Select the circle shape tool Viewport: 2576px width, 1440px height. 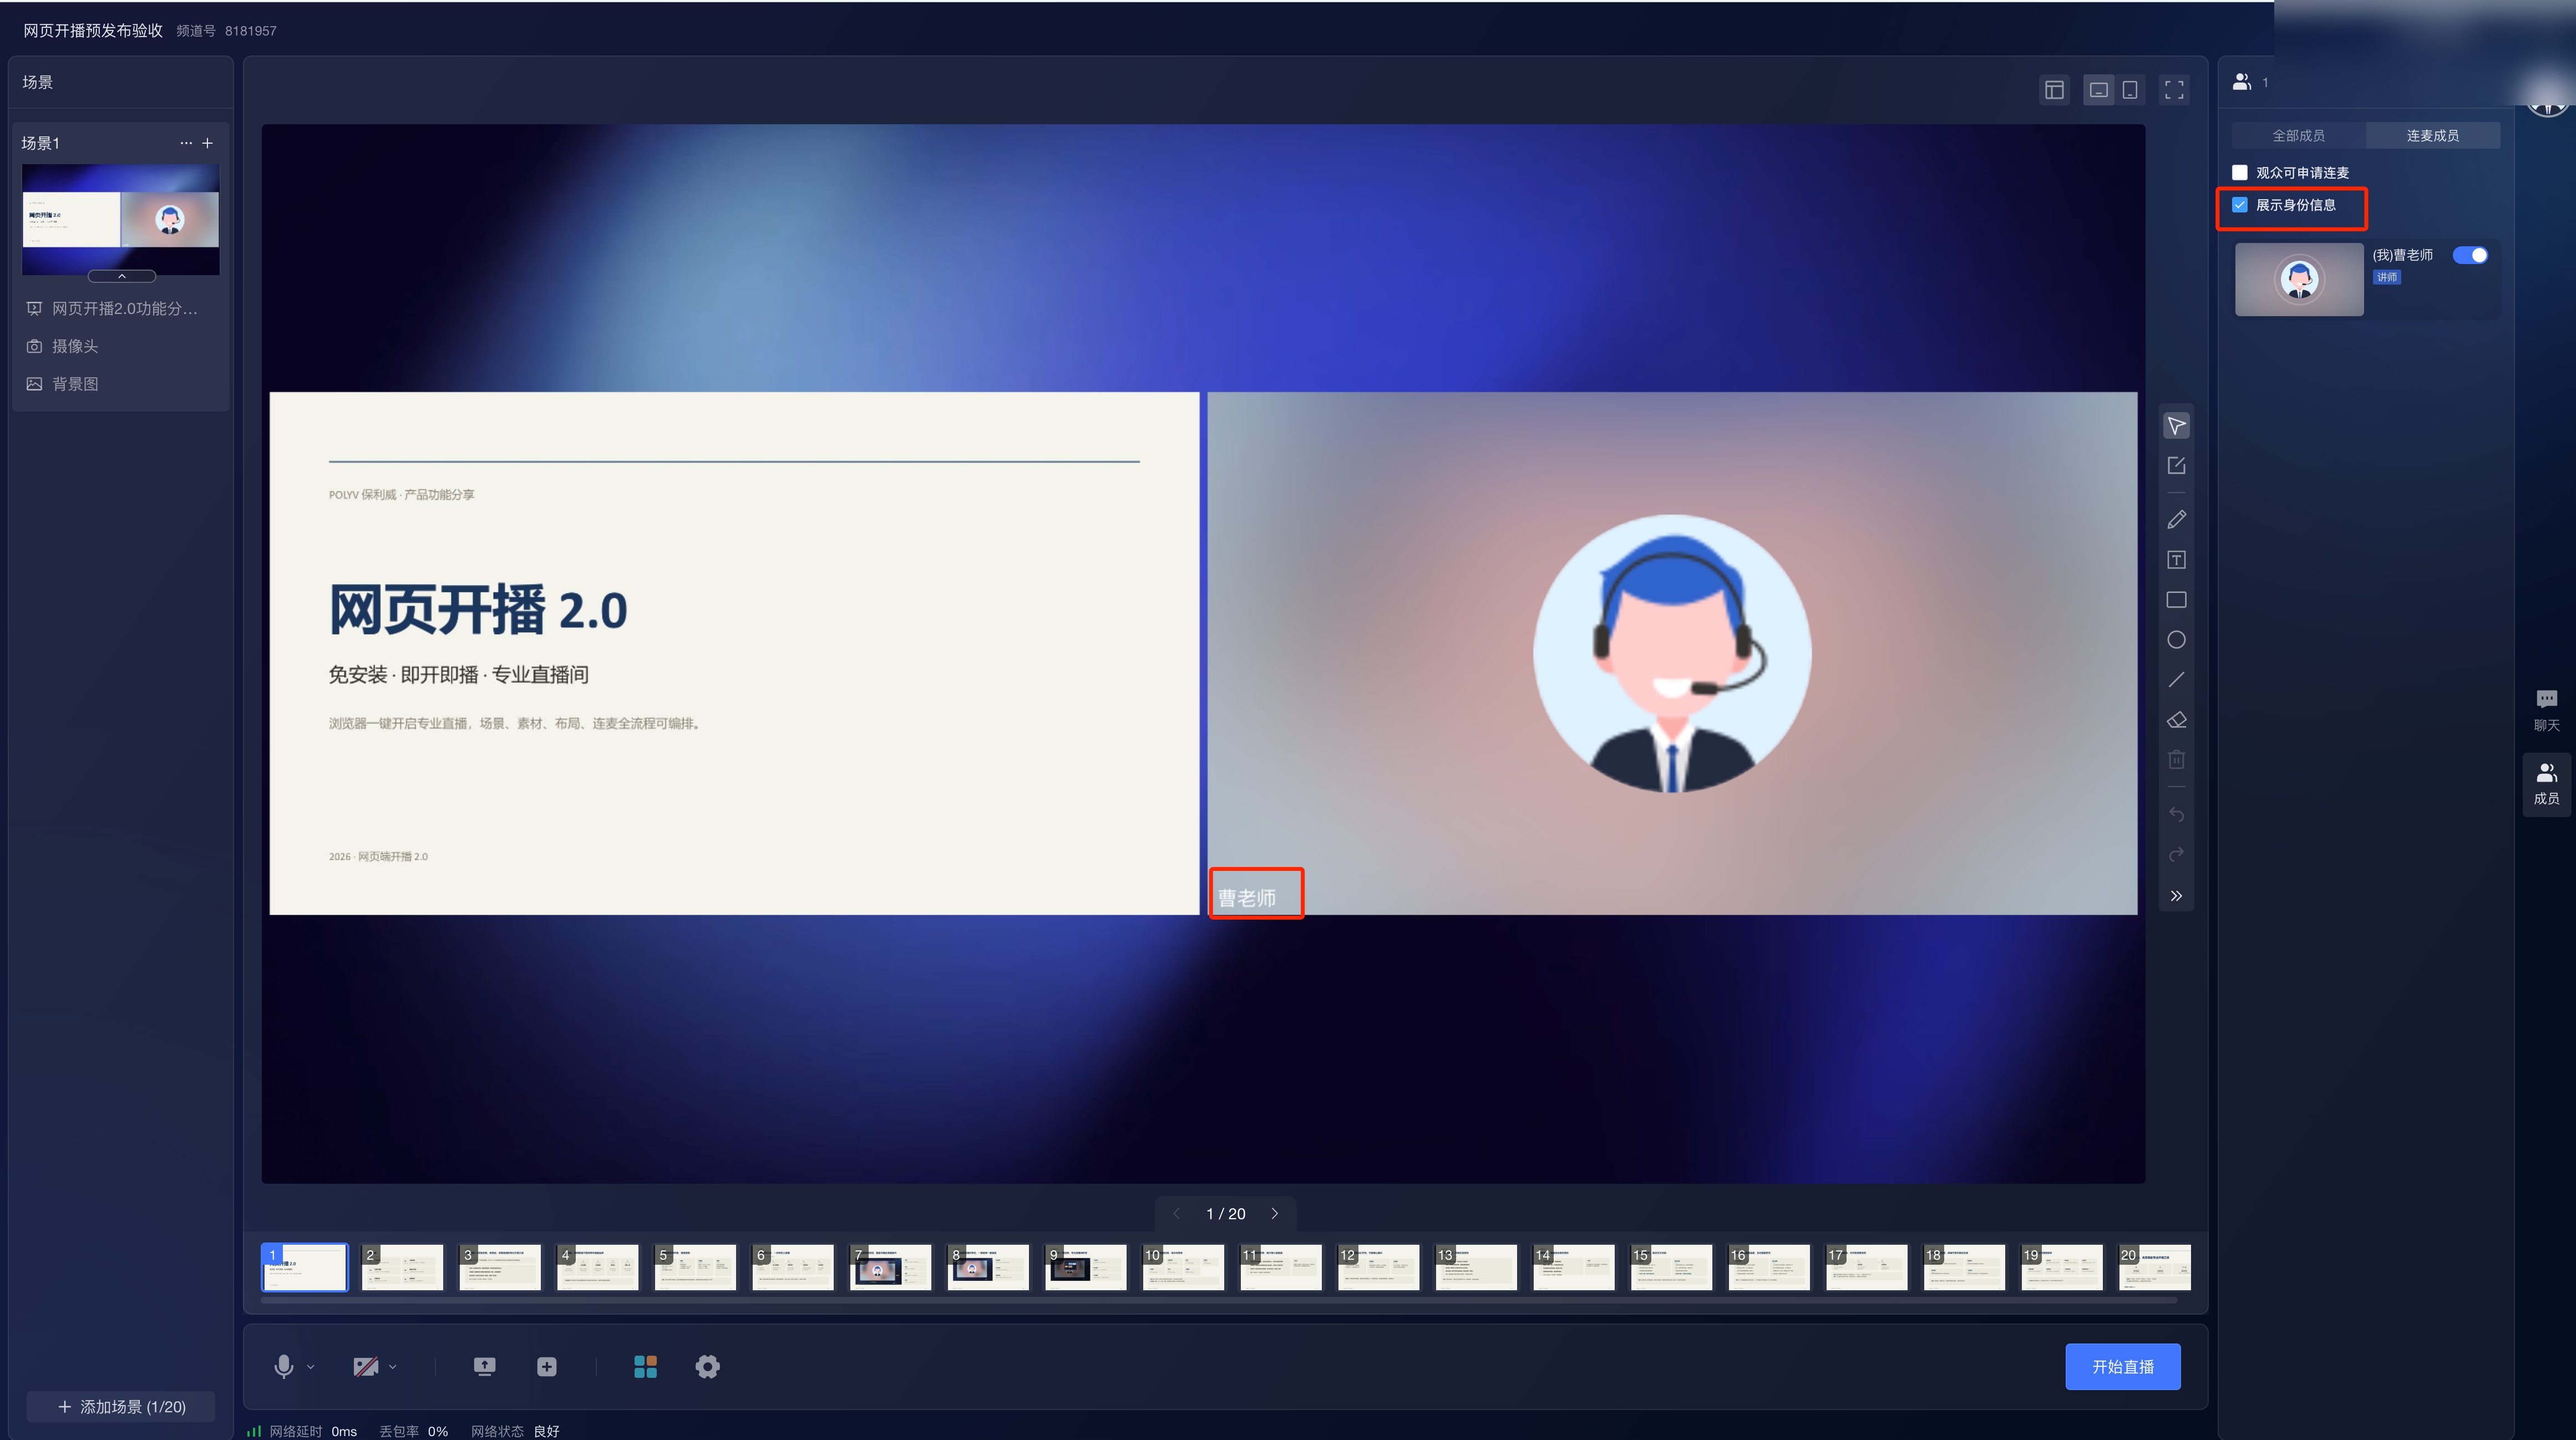[x=2176, y=640]
